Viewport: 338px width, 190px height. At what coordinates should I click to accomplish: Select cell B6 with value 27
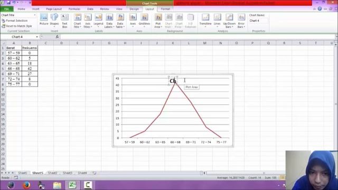pyautogui.click(x=30, y=74)
